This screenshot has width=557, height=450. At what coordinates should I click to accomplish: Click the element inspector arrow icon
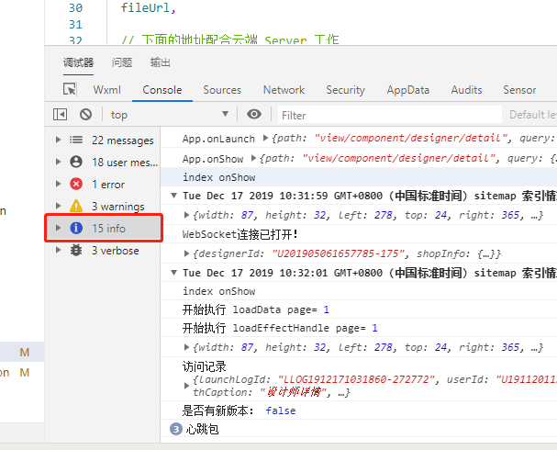[x=70, y=90]
